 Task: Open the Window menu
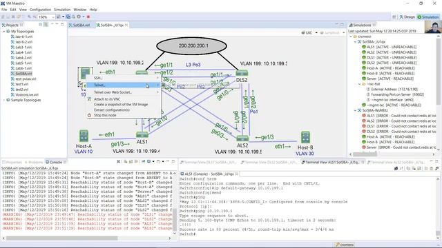(80, 10)
